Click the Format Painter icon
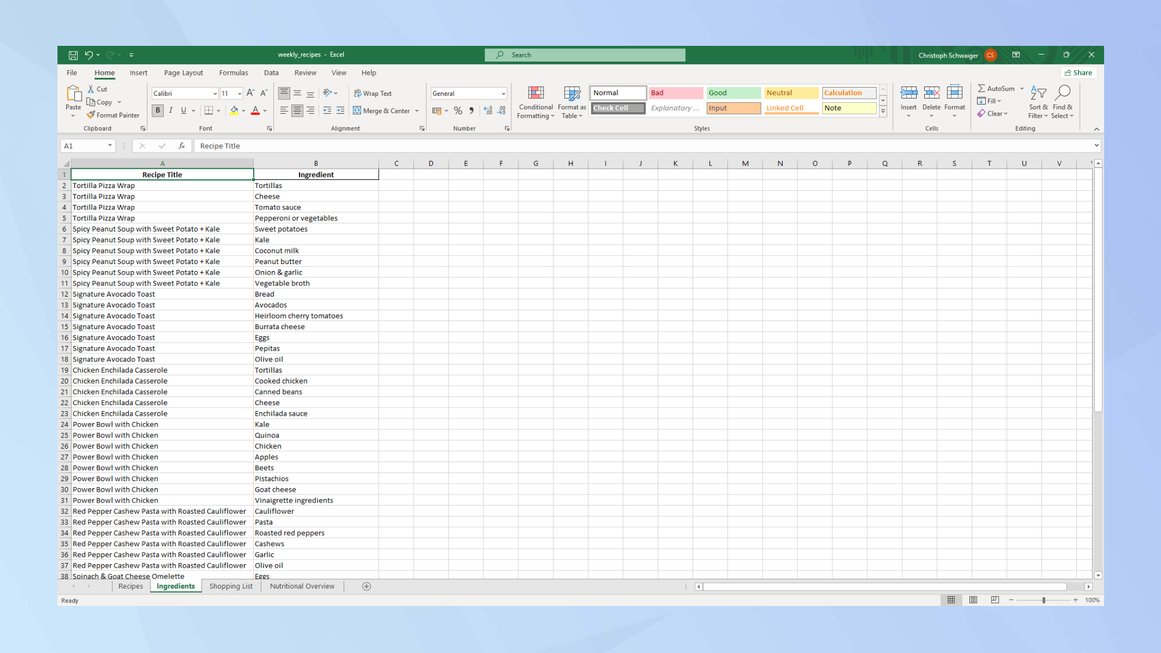 tap(91, 115)
